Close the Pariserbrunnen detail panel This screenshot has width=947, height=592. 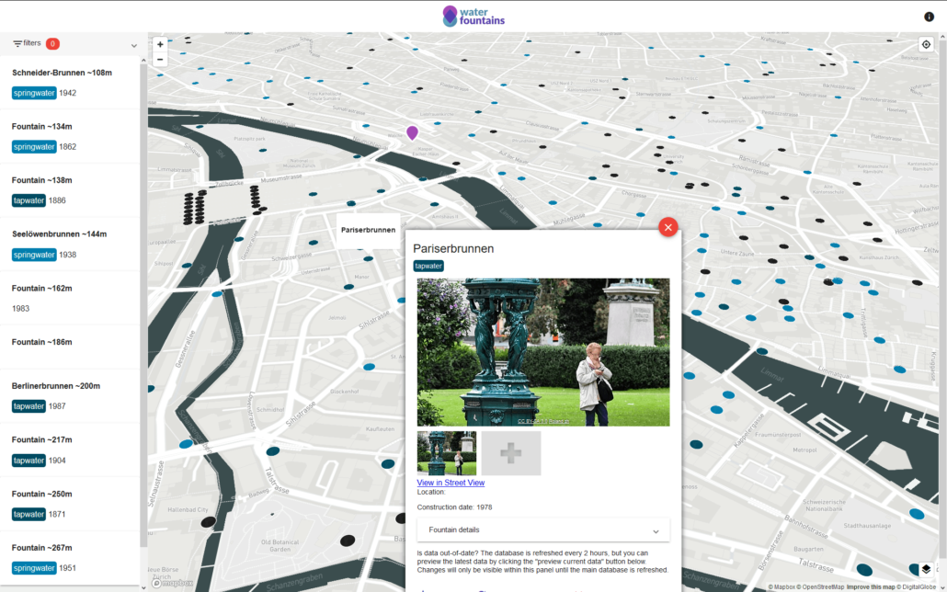(668, 227)
